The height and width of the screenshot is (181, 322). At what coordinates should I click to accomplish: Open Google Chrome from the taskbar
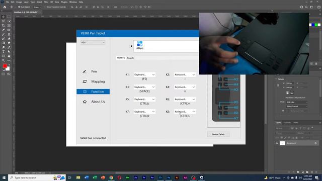click(111, 177)
